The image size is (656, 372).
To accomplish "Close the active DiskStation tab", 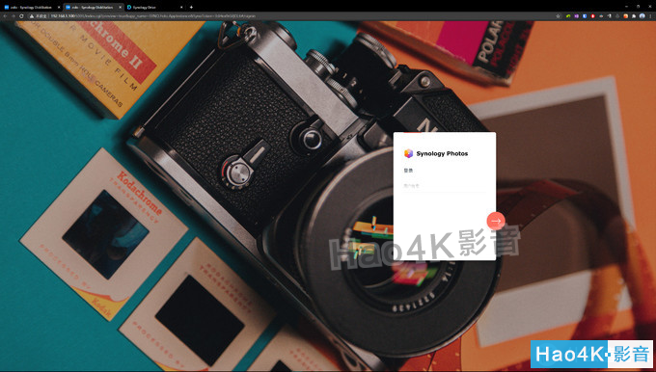I will tap(121, 7).
